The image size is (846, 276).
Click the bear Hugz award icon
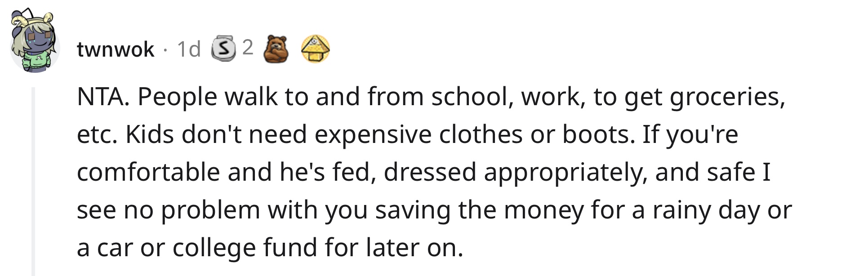coord(276,49)
